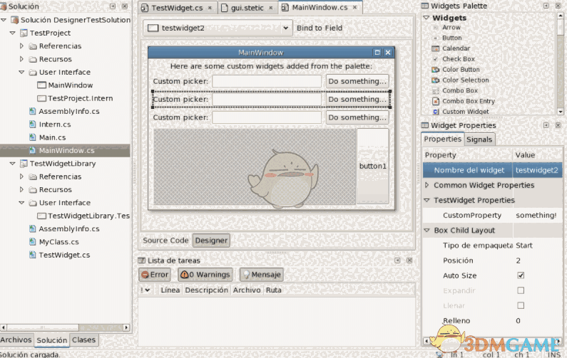This screenshot has width=567, height=358.
Task: Select the Color Button widget icon
Action: point(435,70)
